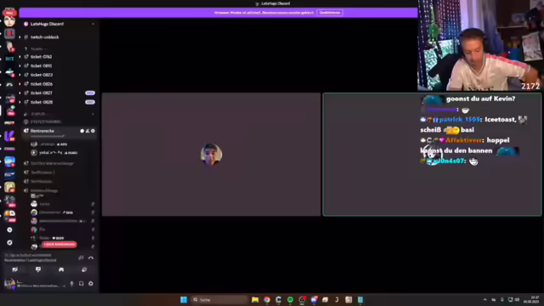Open channel ticket-0827
544x306 pixels.
pyautogui.click(x=42, y=93)
